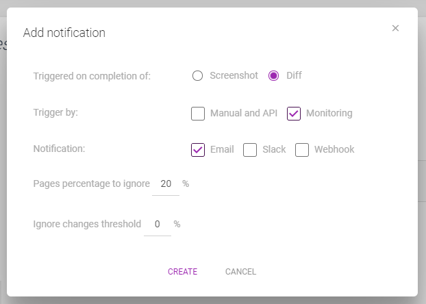
Task: Enable the Manual and API checkbox
Action: pyautogui.click(x=198, y=113)
